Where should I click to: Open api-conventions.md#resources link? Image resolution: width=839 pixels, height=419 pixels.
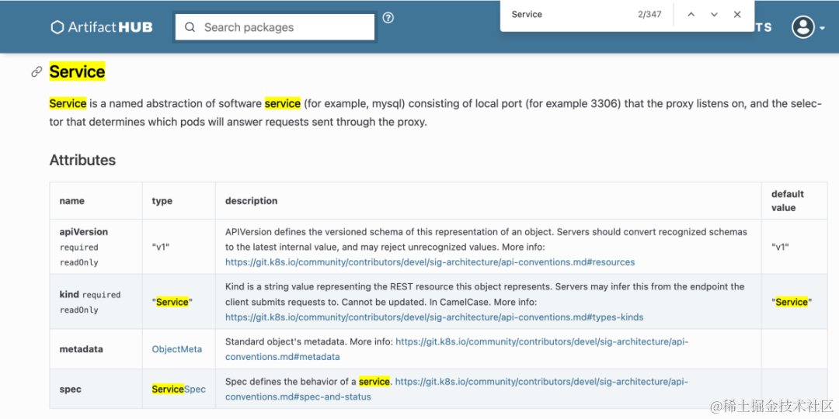tap(430, 262)
